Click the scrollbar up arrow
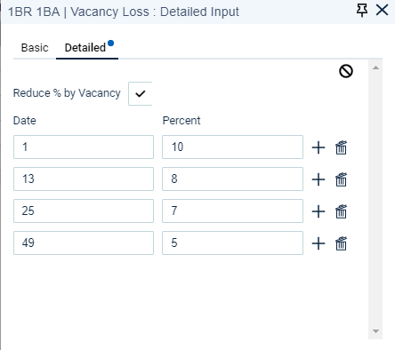The width and height of the screenshot is (395, 350). point(375,68)
